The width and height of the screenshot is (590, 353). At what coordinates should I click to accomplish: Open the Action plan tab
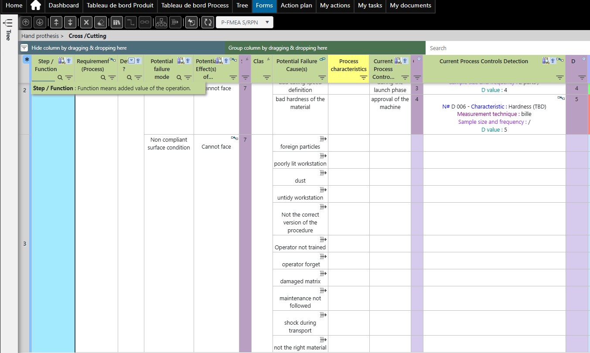(x=296, y=6)
